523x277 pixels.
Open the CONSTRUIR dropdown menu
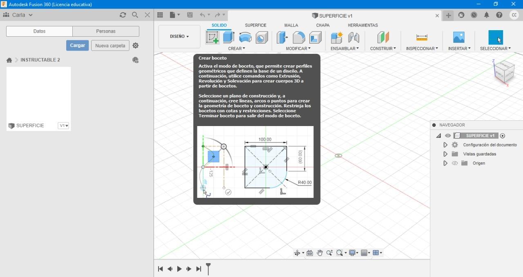point(383,49)
